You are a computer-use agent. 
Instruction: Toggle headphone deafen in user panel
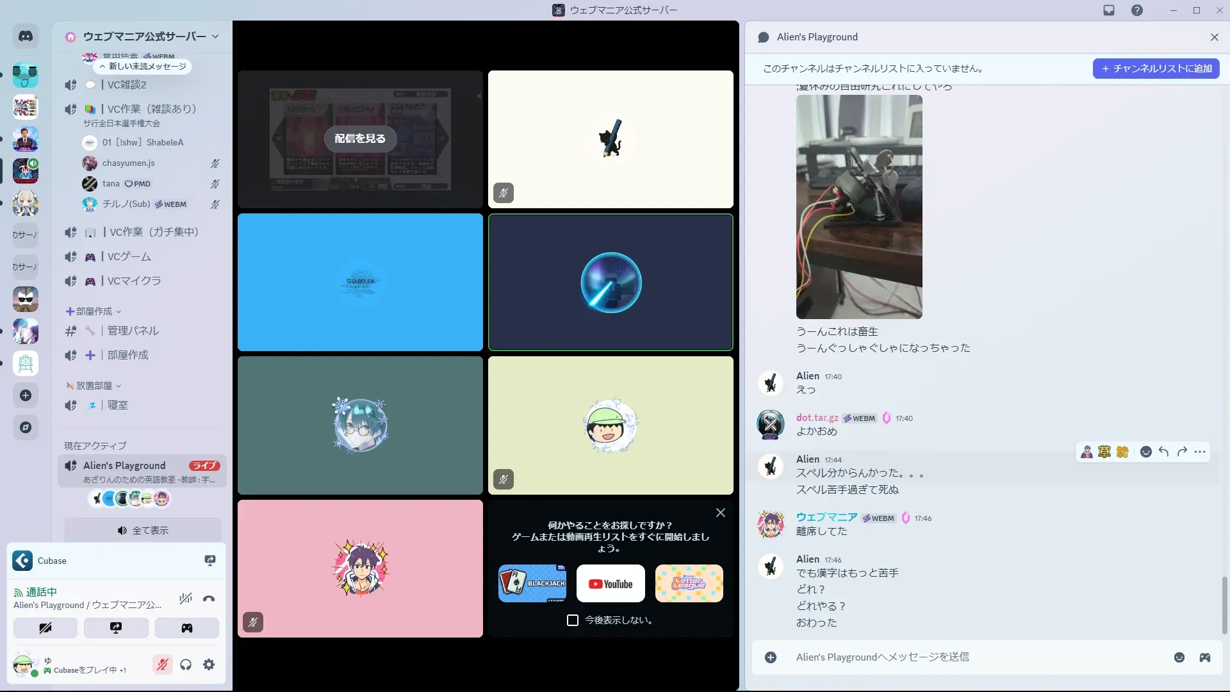point(186,665)
